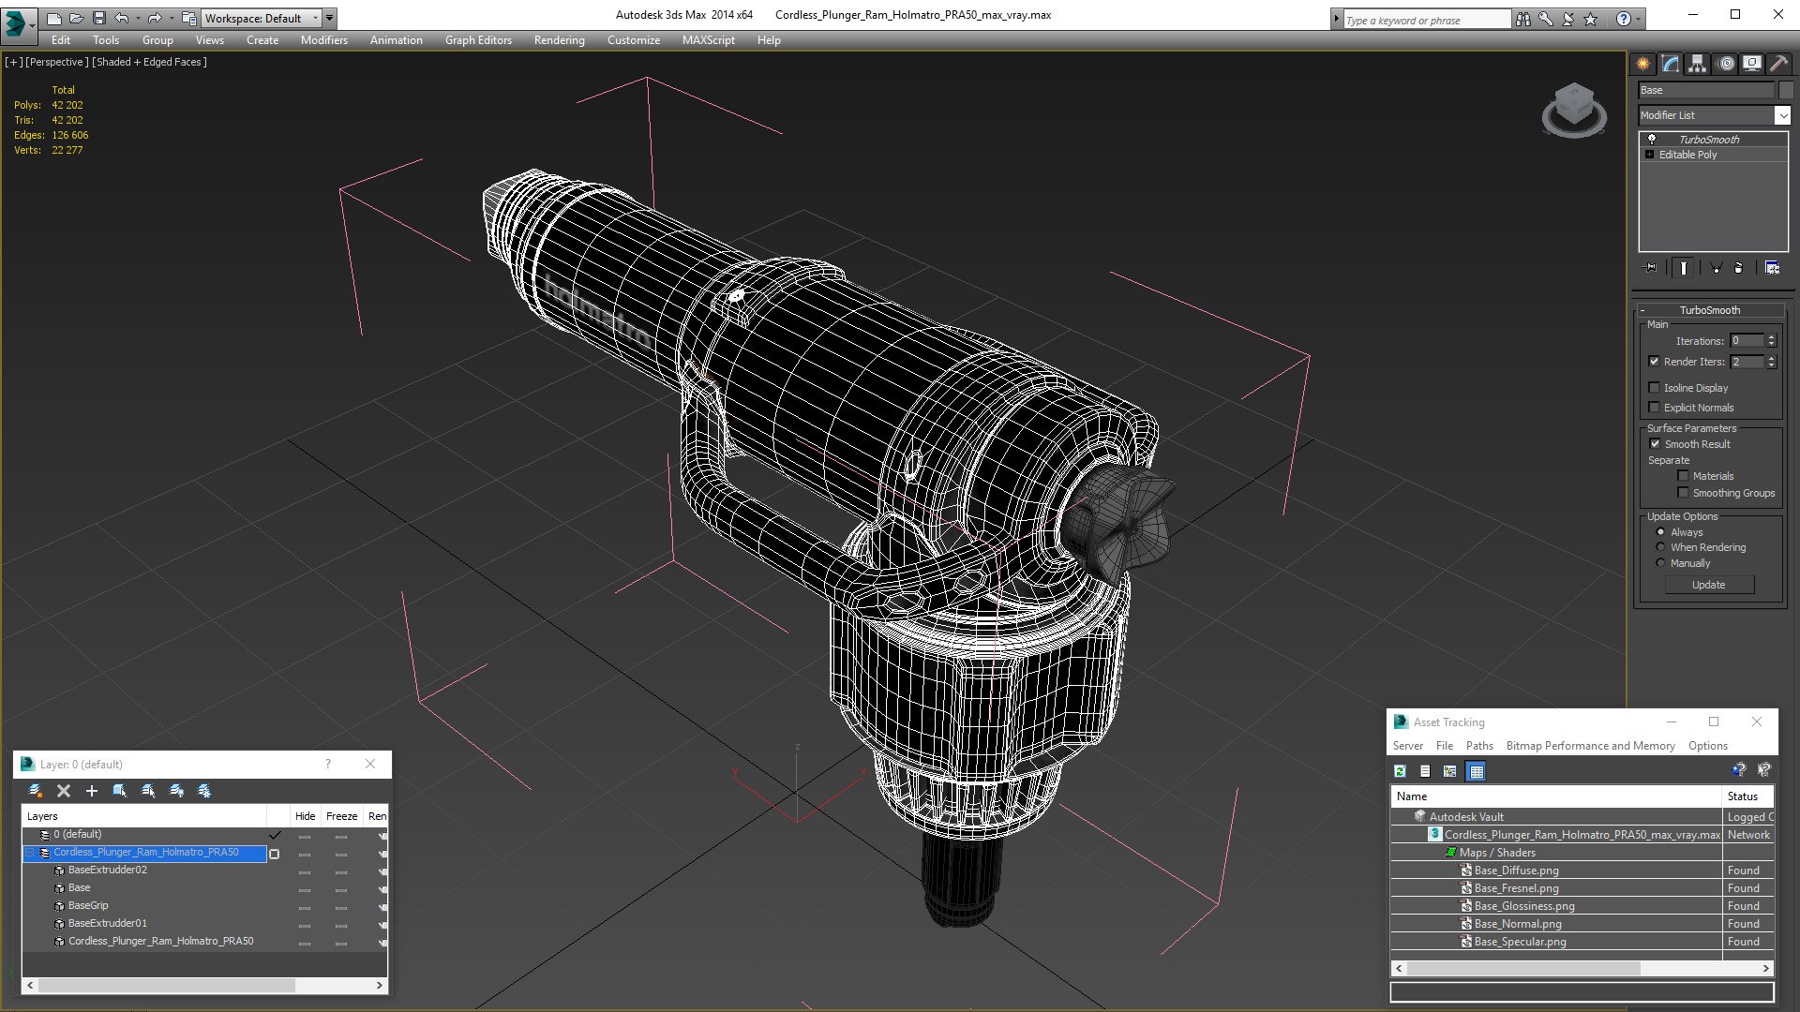Toggle Smooth Result checkbox

click(x=1655, y=444)
